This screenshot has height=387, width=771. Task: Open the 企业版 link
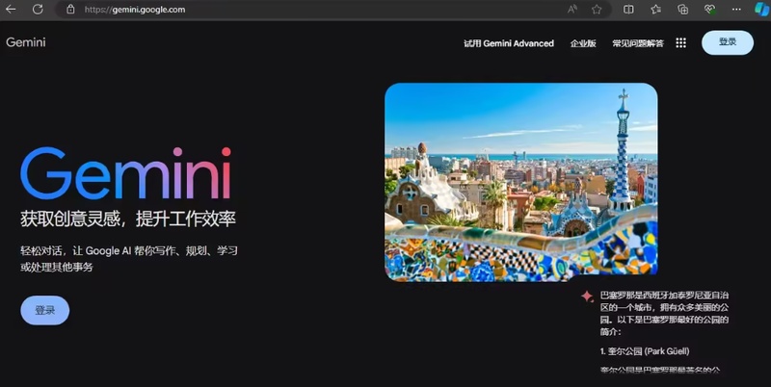point(583,43)
